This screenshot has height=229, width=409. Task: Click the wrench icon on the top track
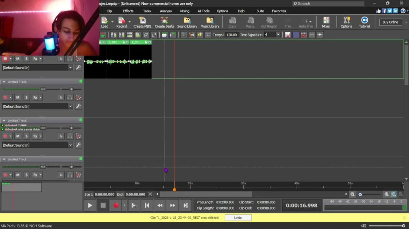click(78, 67)
